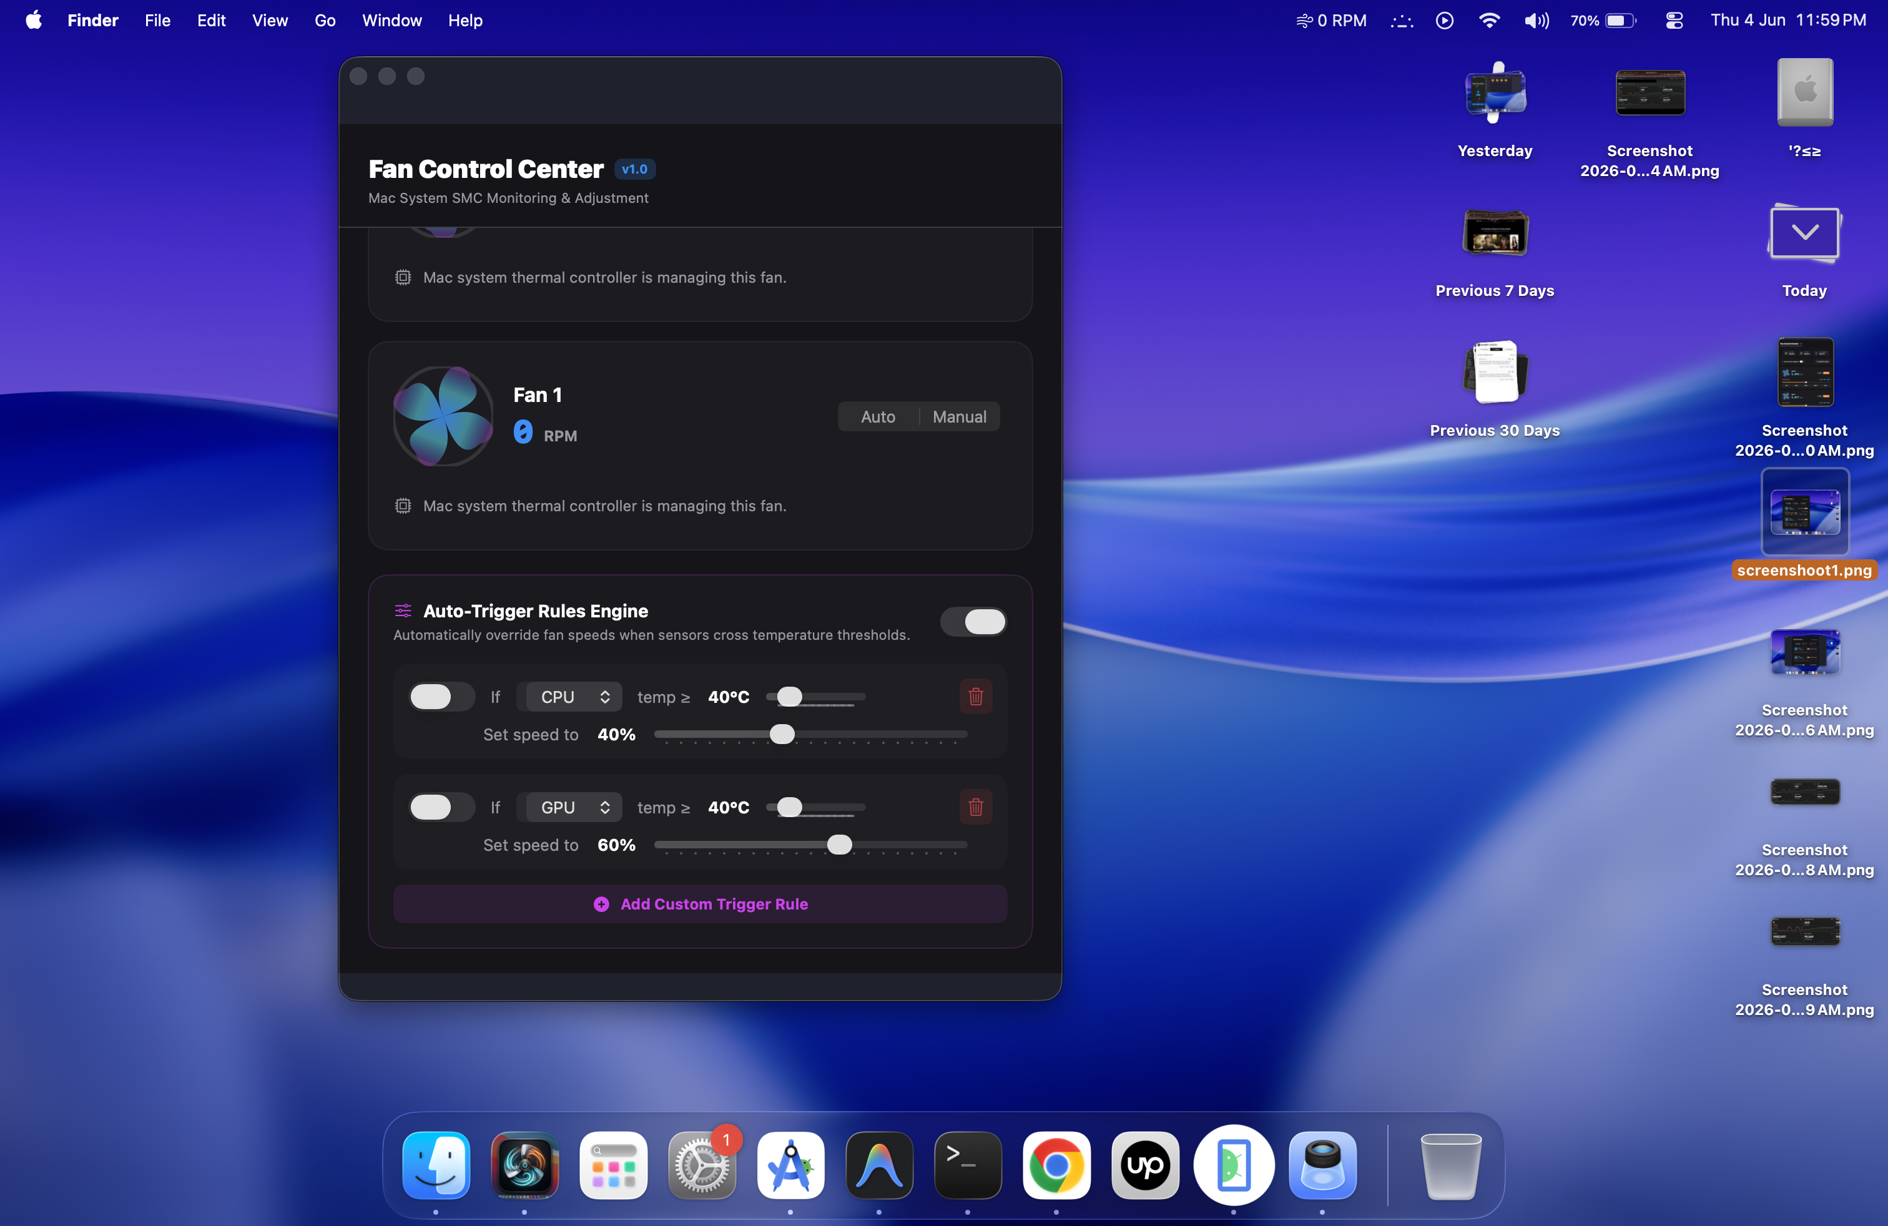The width and height of the screenshot is (1888, 1226).
Task: Click the date and time in menu bar
Action: [1788, 21]
